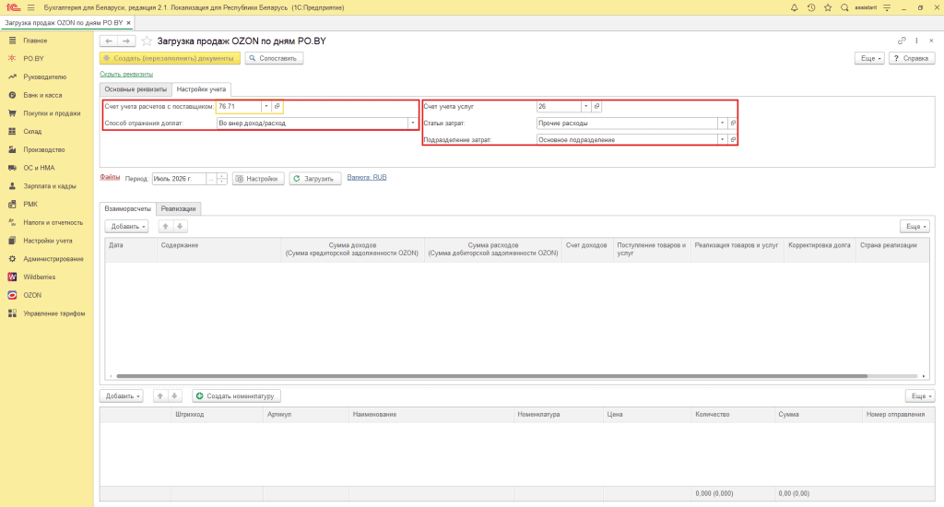This screenshot has height=507, width=944.
Task: Open Производство section in sidebar
Action: 46,149
